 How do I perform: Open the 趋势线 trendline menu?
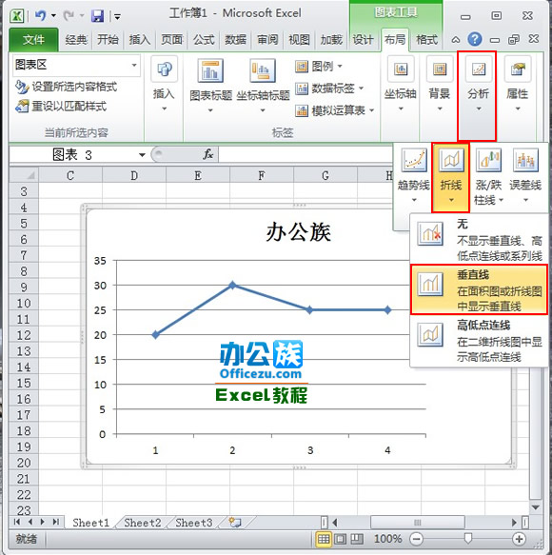(414, 175)
